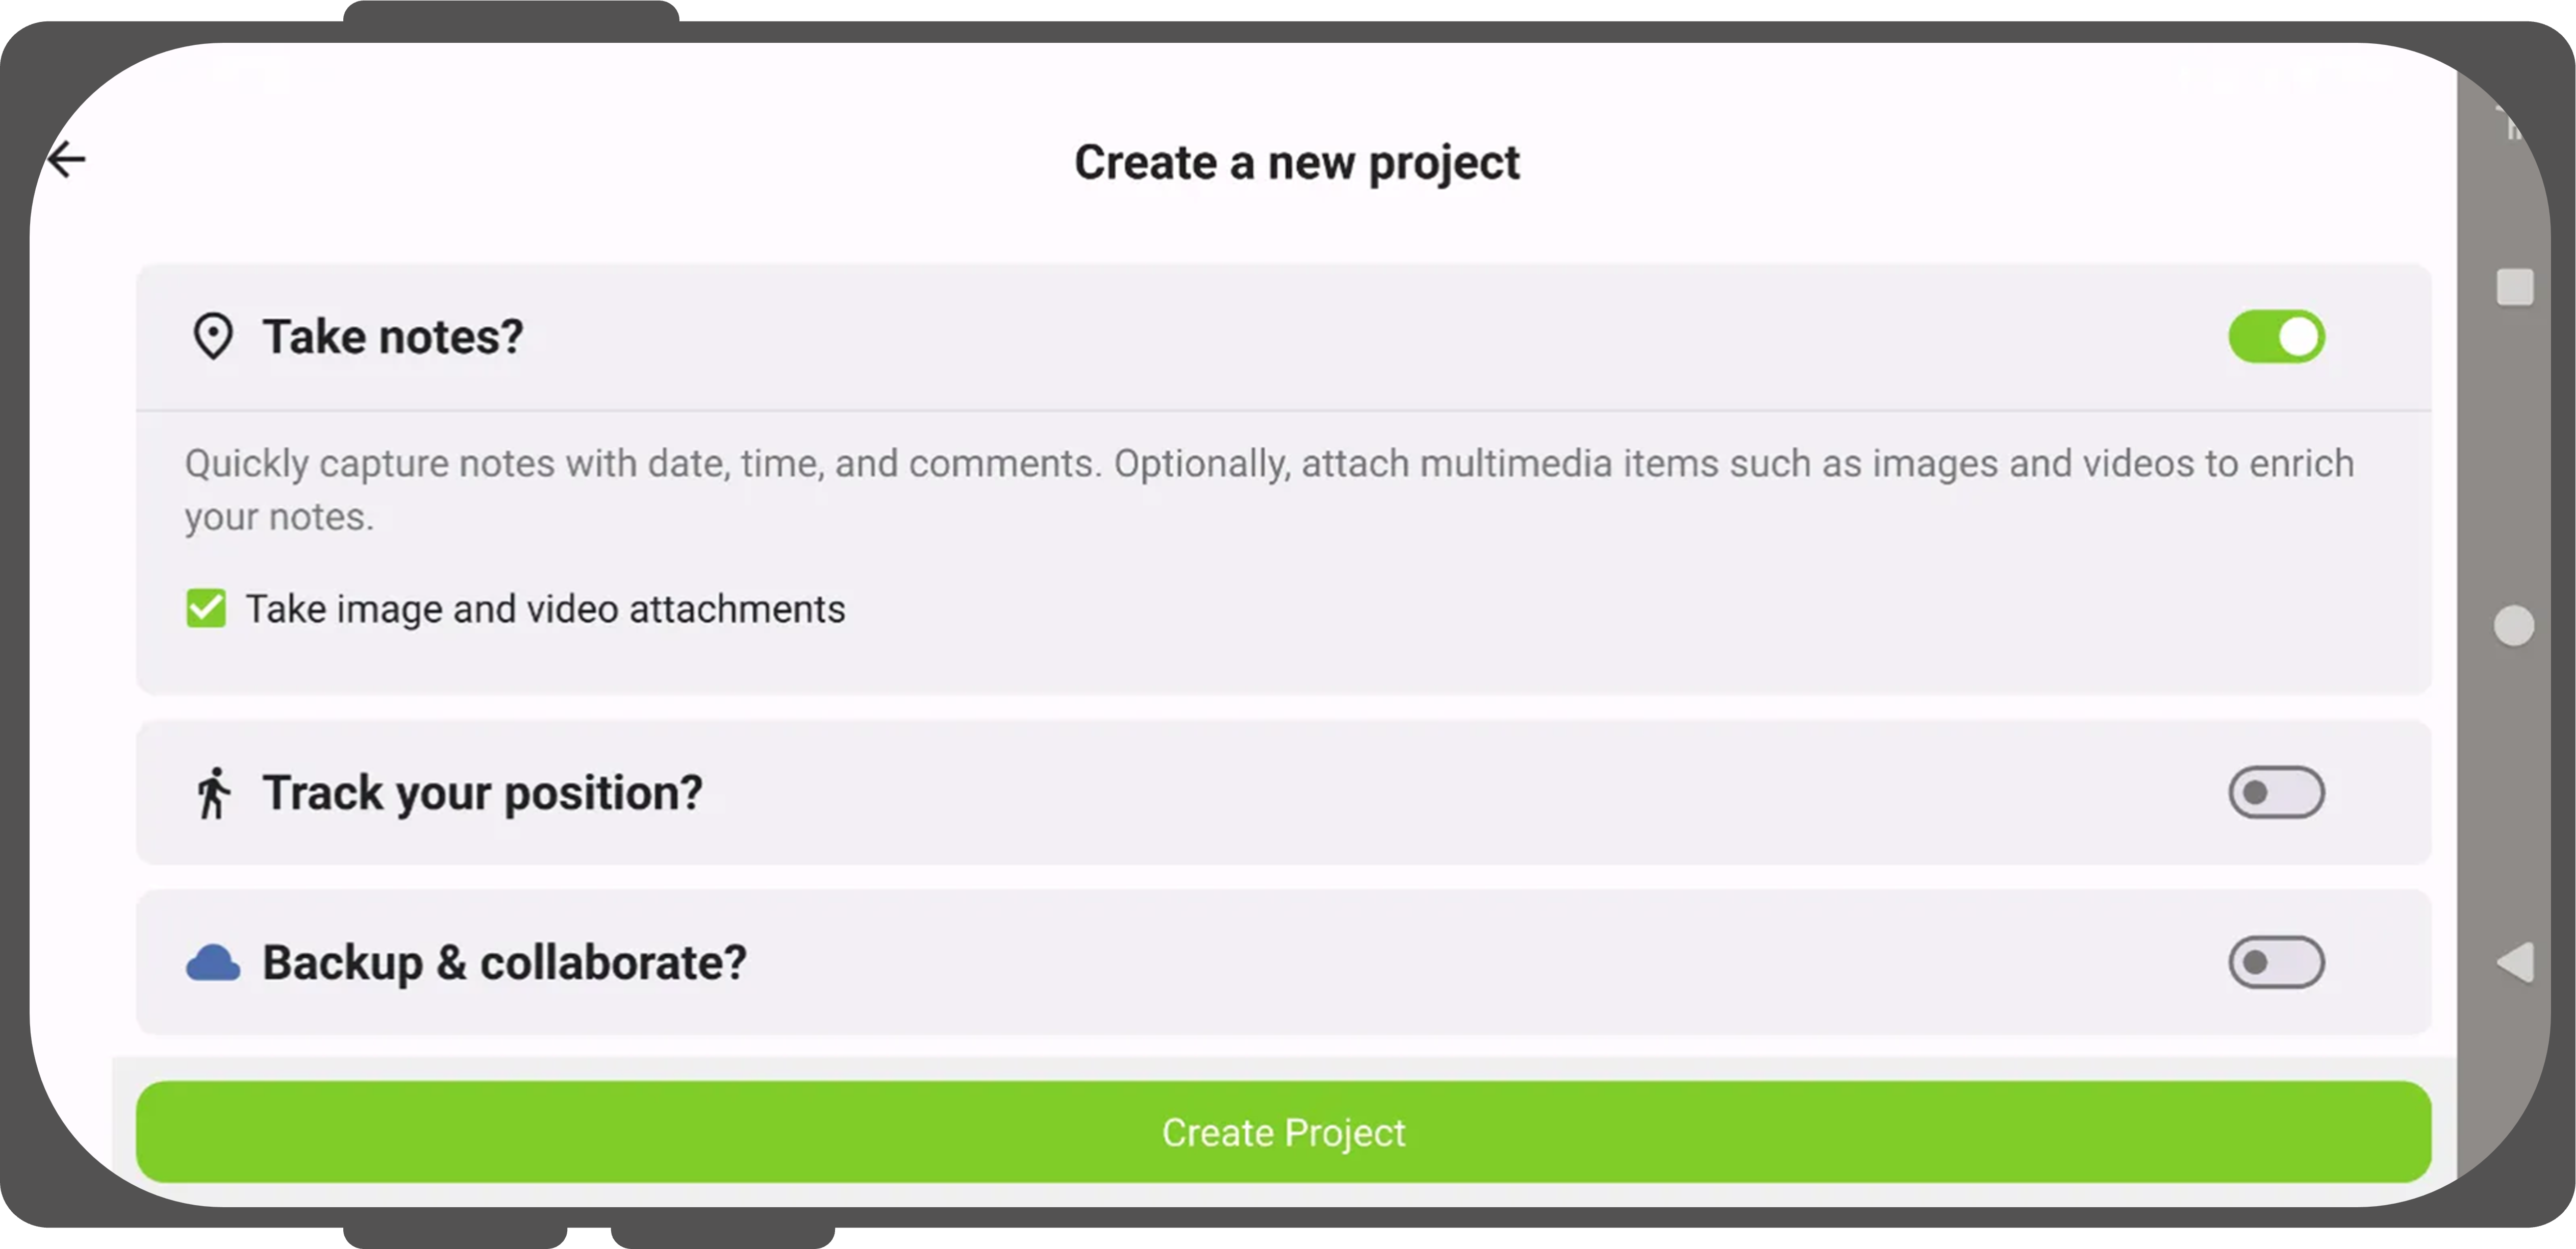Tap the back arrow in header
Image resolution: width=2576 pixels, height=1249 pixels.
click(x=67, y=159)
